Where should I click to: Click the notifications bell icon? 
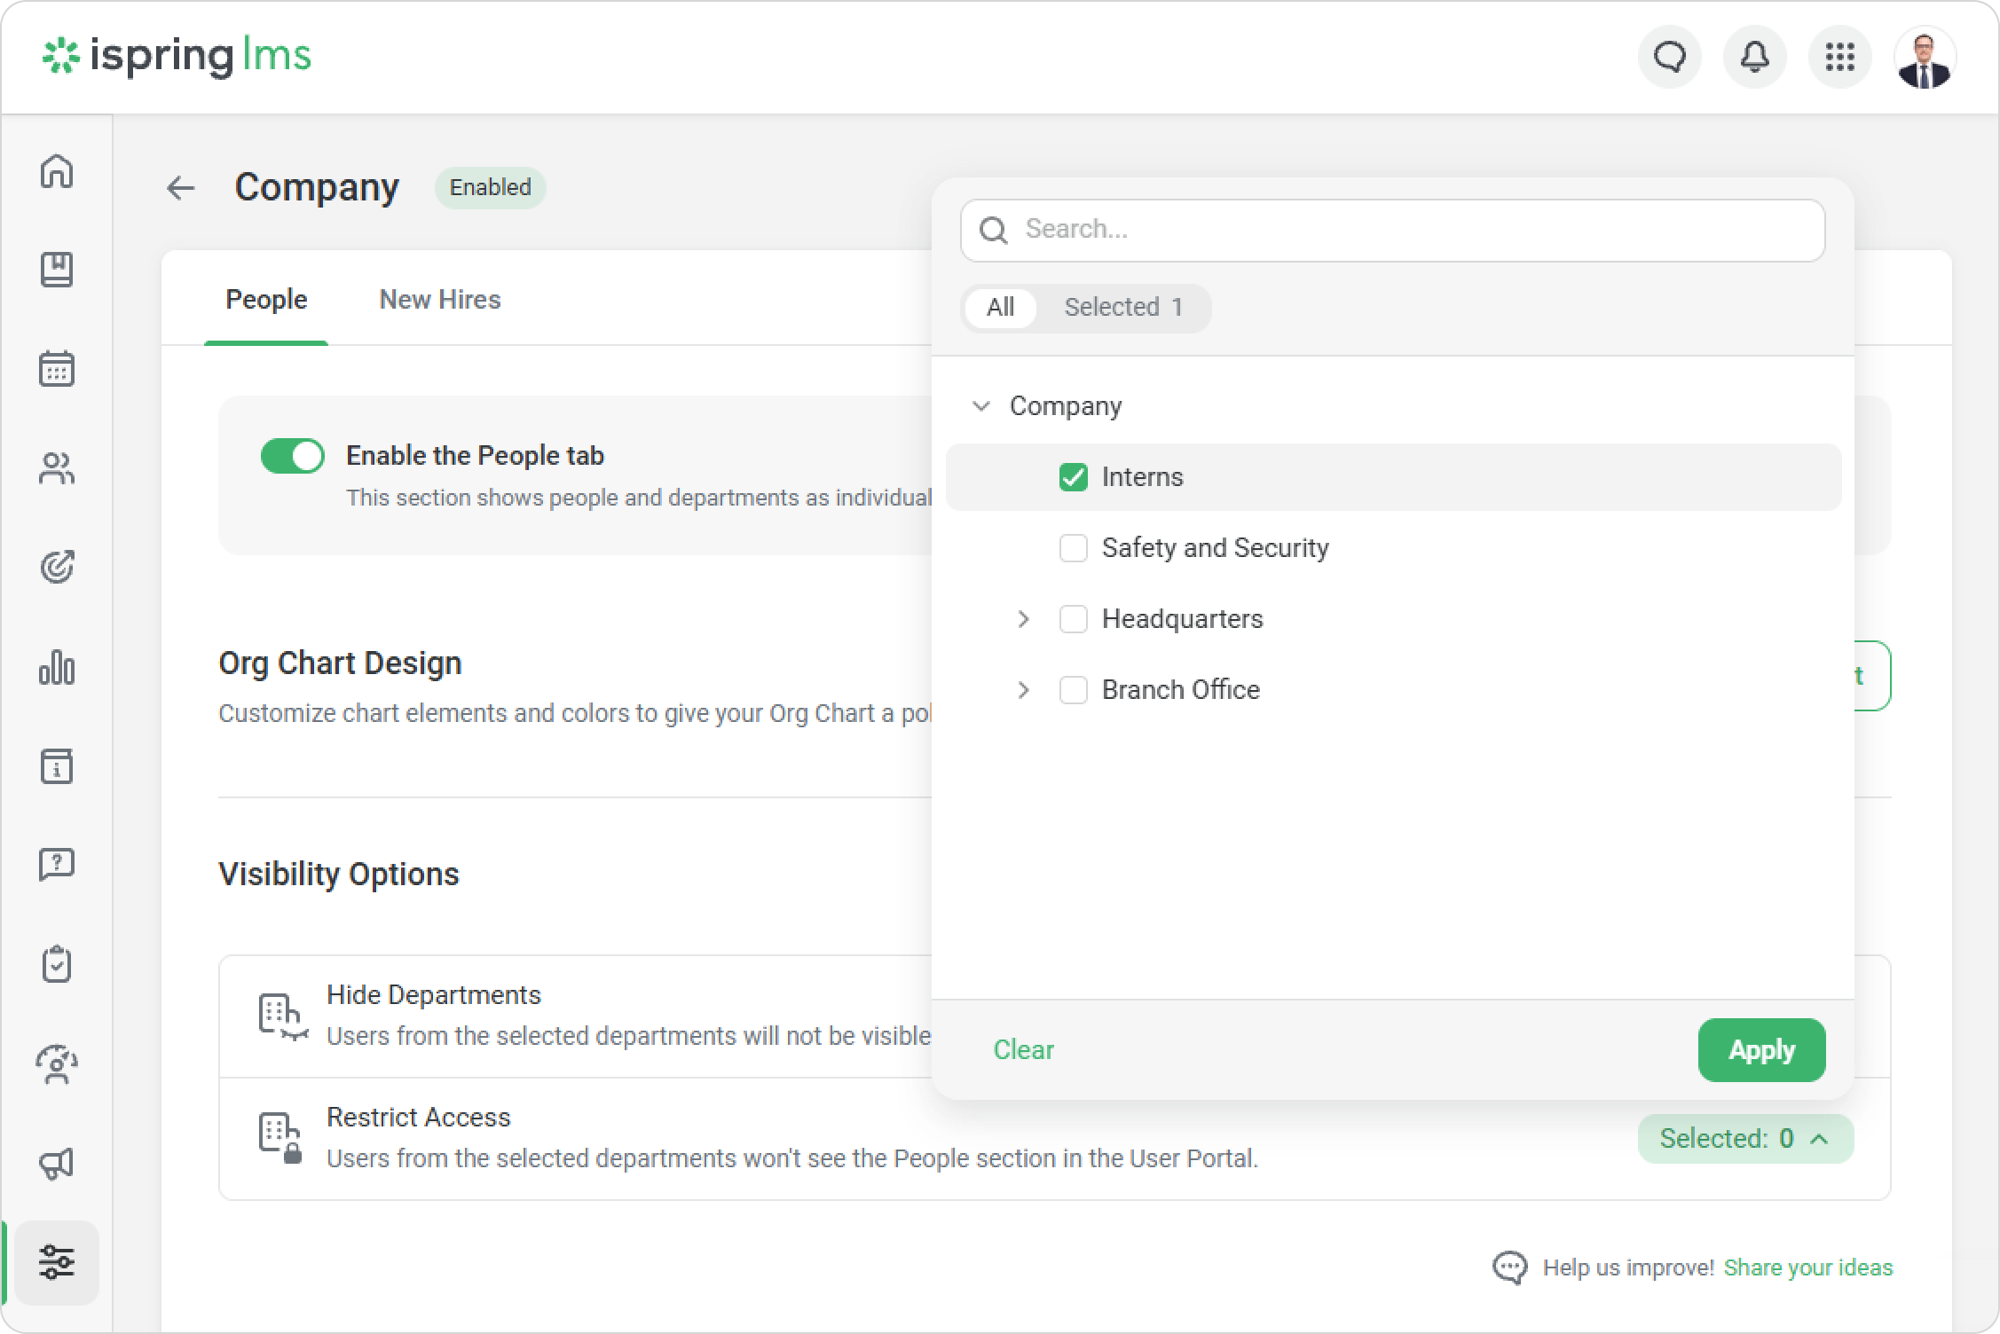pyautogui.click(x=1754, y=58)
